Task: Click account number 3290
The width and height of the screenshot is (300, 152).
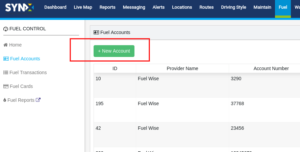Action: pos(236,79)
